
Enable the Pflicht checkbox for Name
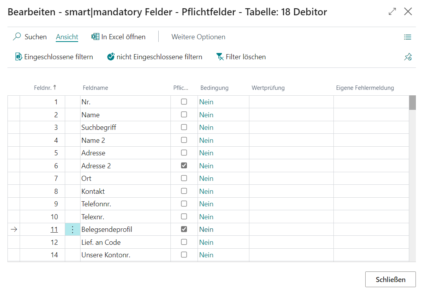coord(183,114)
